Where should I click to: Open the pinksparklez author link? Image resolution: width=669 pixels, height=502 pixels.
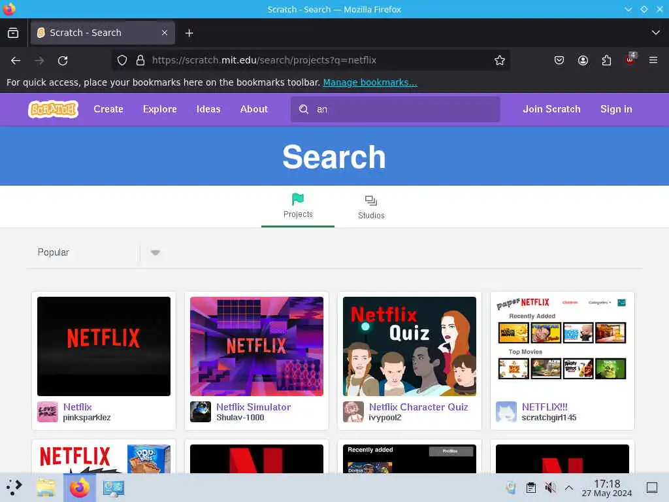point(87,418)
